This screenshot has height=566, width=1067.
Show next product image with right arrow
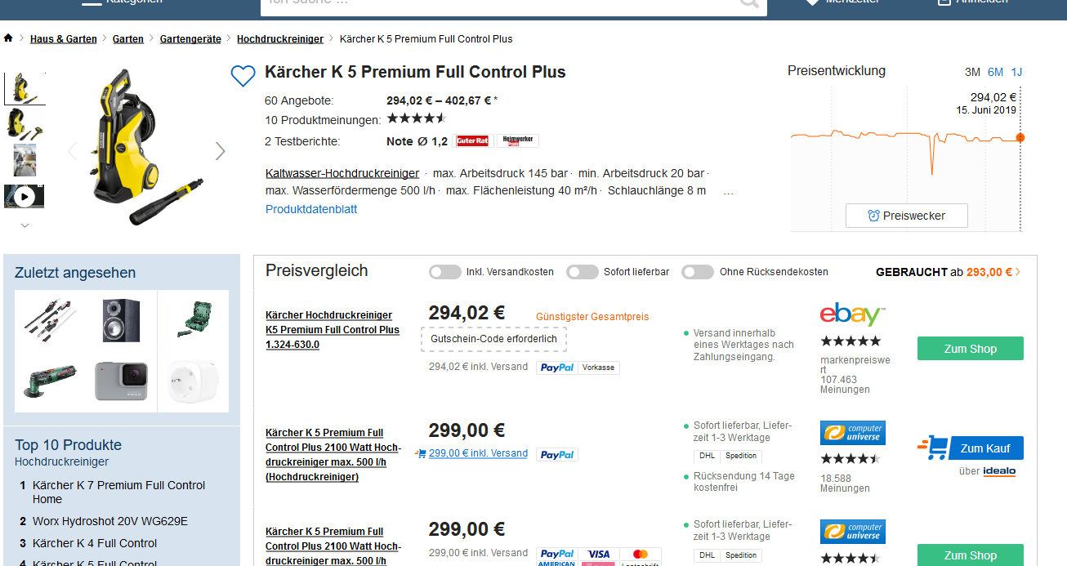click(x=220, y=151)
